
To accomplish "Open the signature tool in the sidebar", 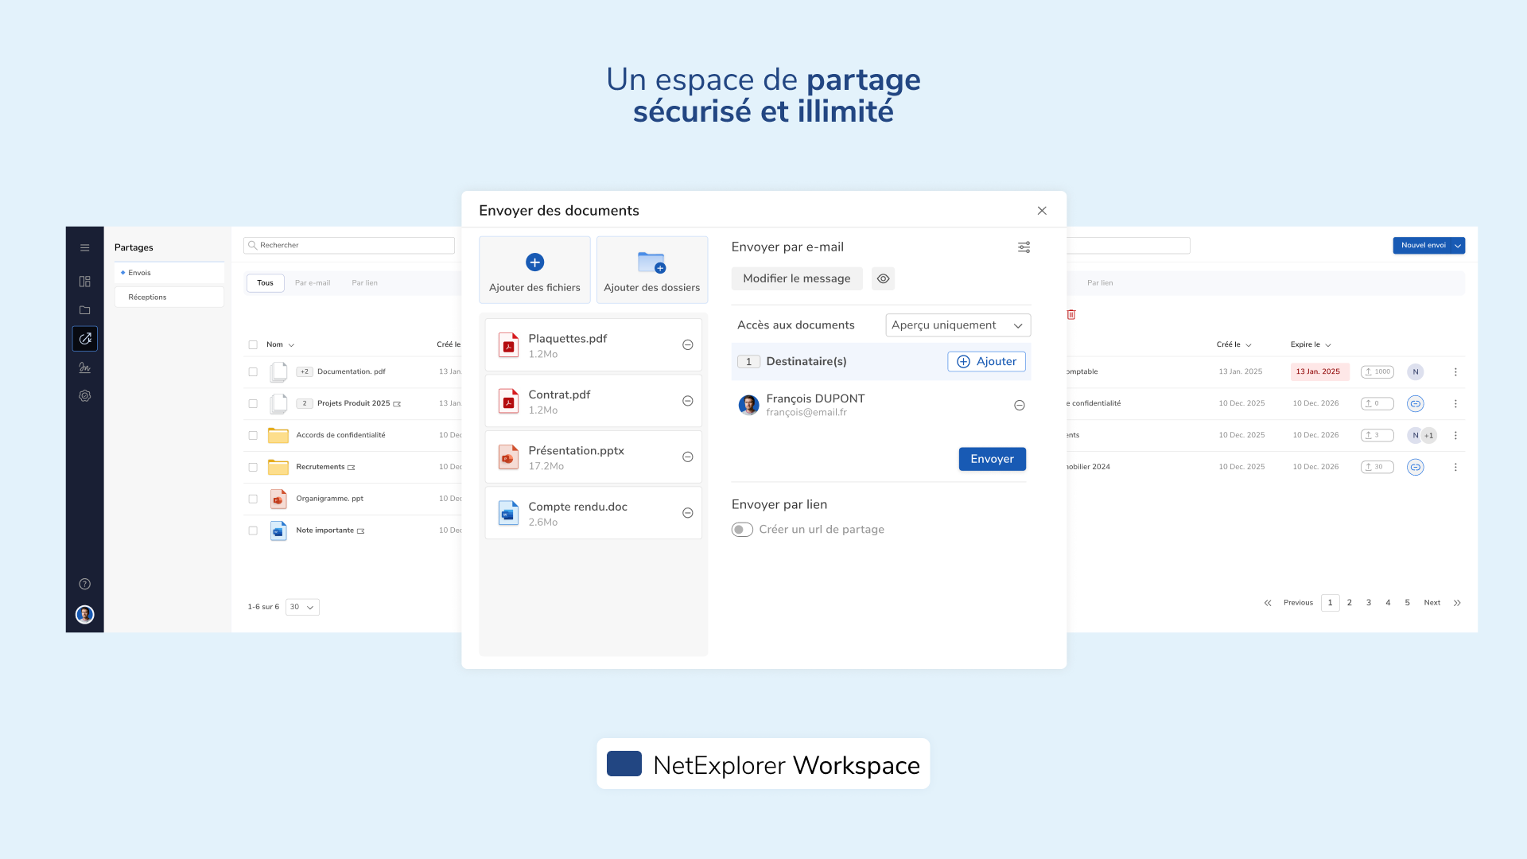I will [84, 367].
